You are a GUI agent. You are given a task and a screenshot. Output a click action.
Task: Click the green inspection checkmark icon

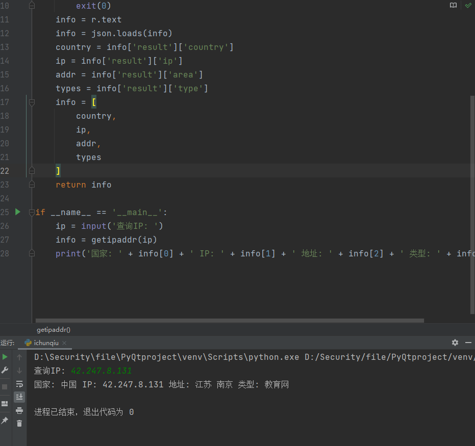click(468, 5)
